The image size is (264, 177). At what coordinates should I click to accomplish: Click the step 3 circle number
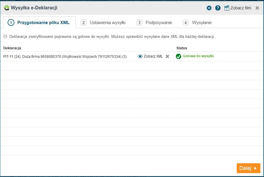point(139,23)
